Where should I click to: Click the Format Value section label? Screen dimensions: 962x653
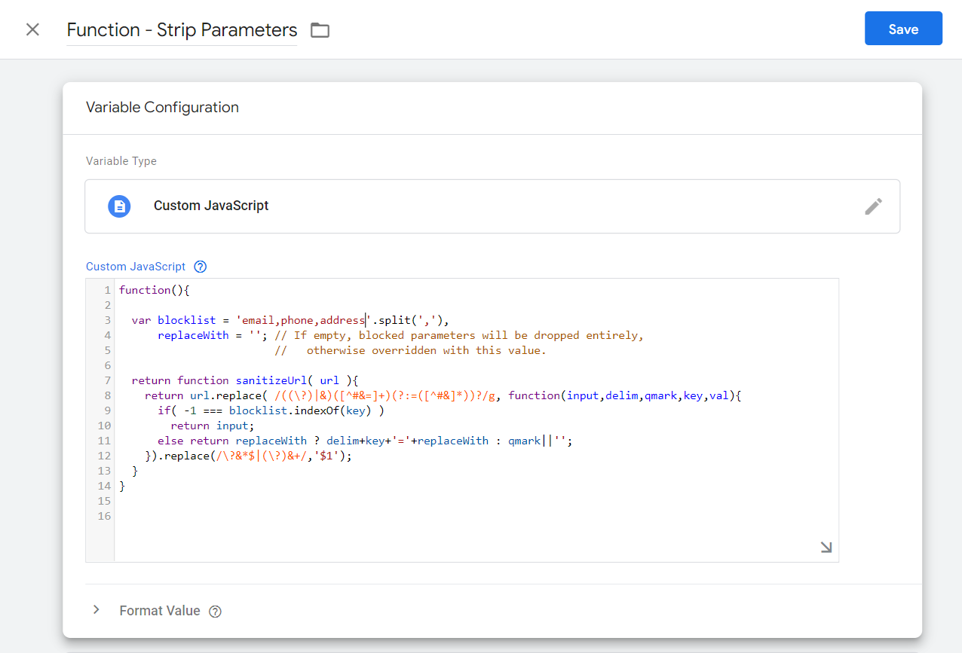click(160, 611)
